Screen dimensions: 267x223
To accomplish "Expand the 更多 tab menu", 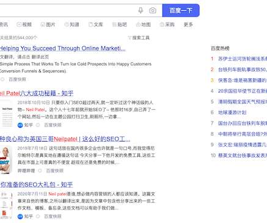I will (x=188, y=24).
